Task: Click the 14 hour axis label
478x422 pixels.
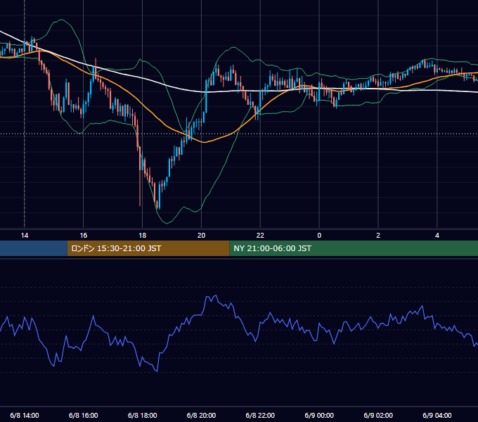Action: (x=25, y=236)
